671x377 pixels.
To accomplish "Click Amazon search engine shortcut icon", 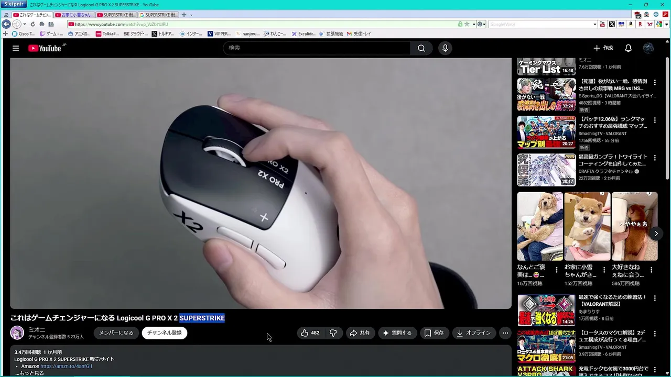I will coord(631,24).
